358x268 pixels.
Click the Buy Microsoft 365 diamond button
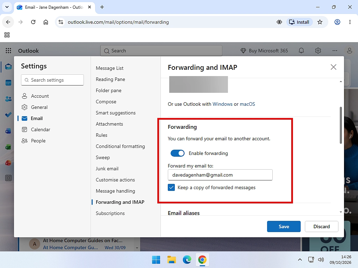[x=264, y=51]
